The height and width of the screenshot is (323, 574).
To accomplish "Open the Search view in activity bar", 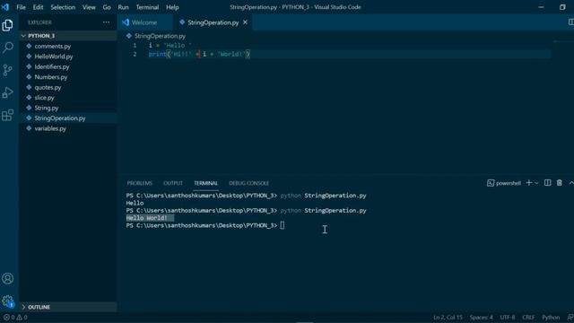I will 7,48.
